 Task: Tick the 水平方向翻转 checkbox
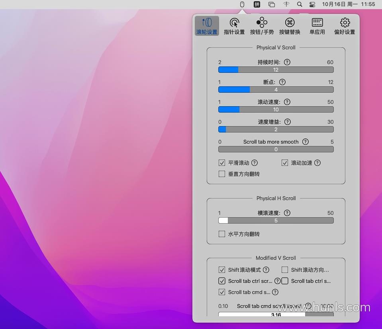pyautogui.click(x=222, y=234)
